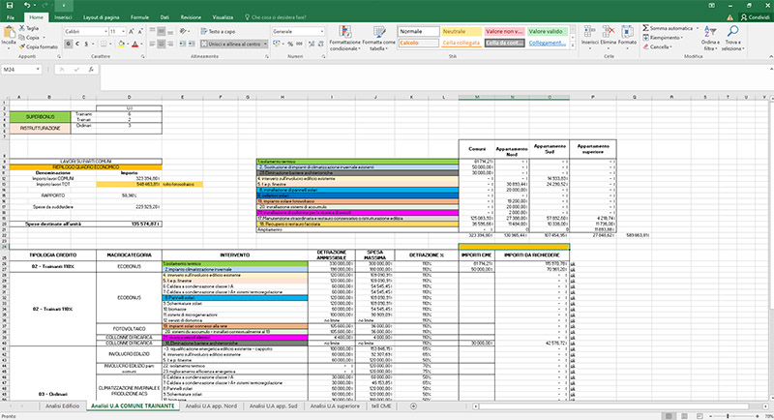Increase indent of cell content
This screenshot has width=774, height=420.
tap(191, 44)
